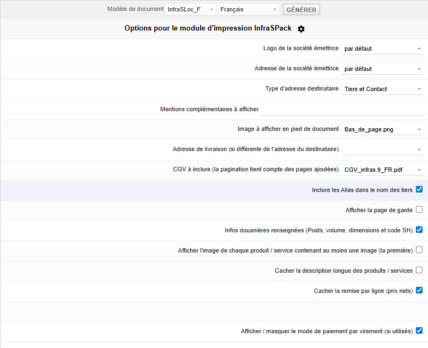Expand the Adresse de livraison dropdown

tap(383, 150)
